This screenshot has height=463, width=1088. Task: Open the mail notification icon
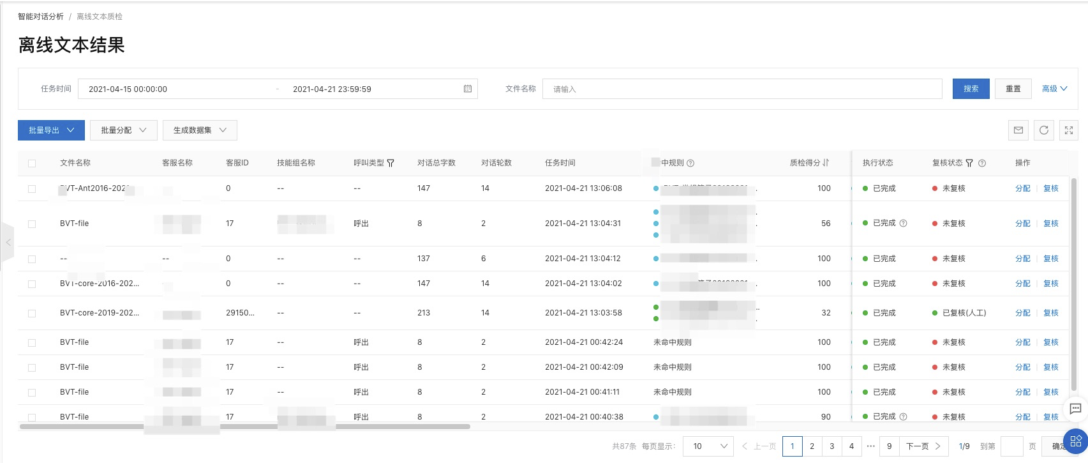click(x=1018, y=130)
